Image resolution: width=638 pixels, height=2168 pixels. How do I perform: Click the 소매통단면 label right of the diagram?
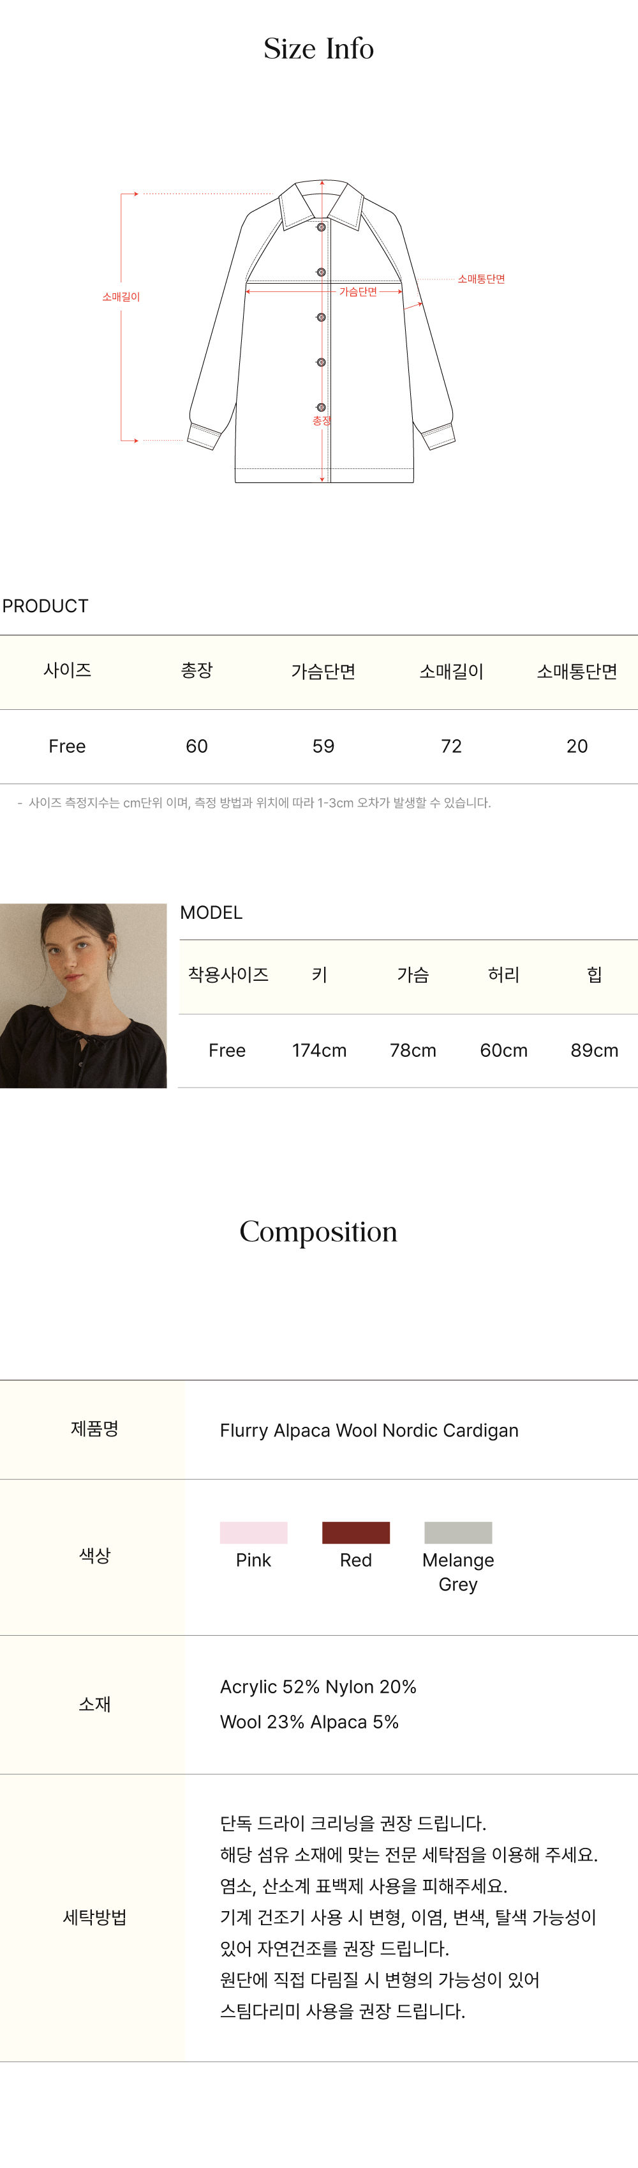(481, 279)
